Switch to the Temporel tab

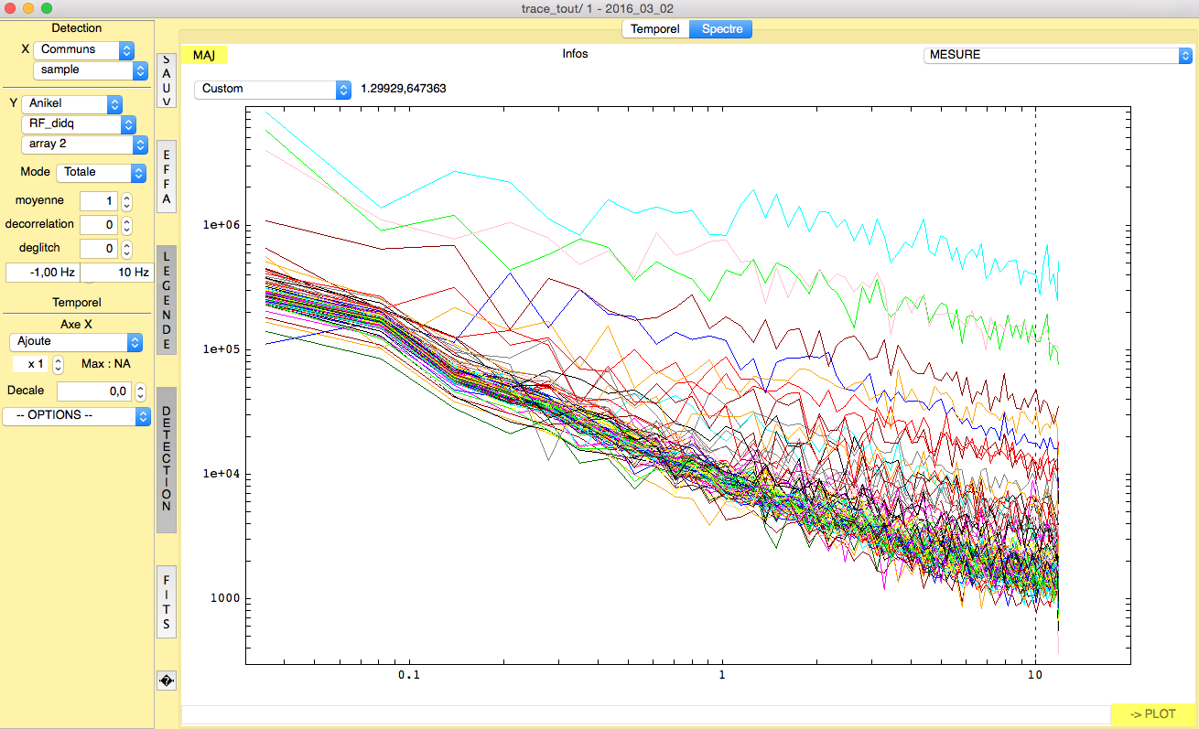pos(655,29)
